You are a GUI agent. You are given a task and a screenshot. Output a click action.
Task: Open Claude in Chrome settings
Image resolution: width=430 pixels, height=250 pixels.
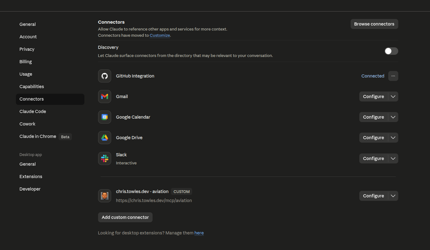click(50, 136)
